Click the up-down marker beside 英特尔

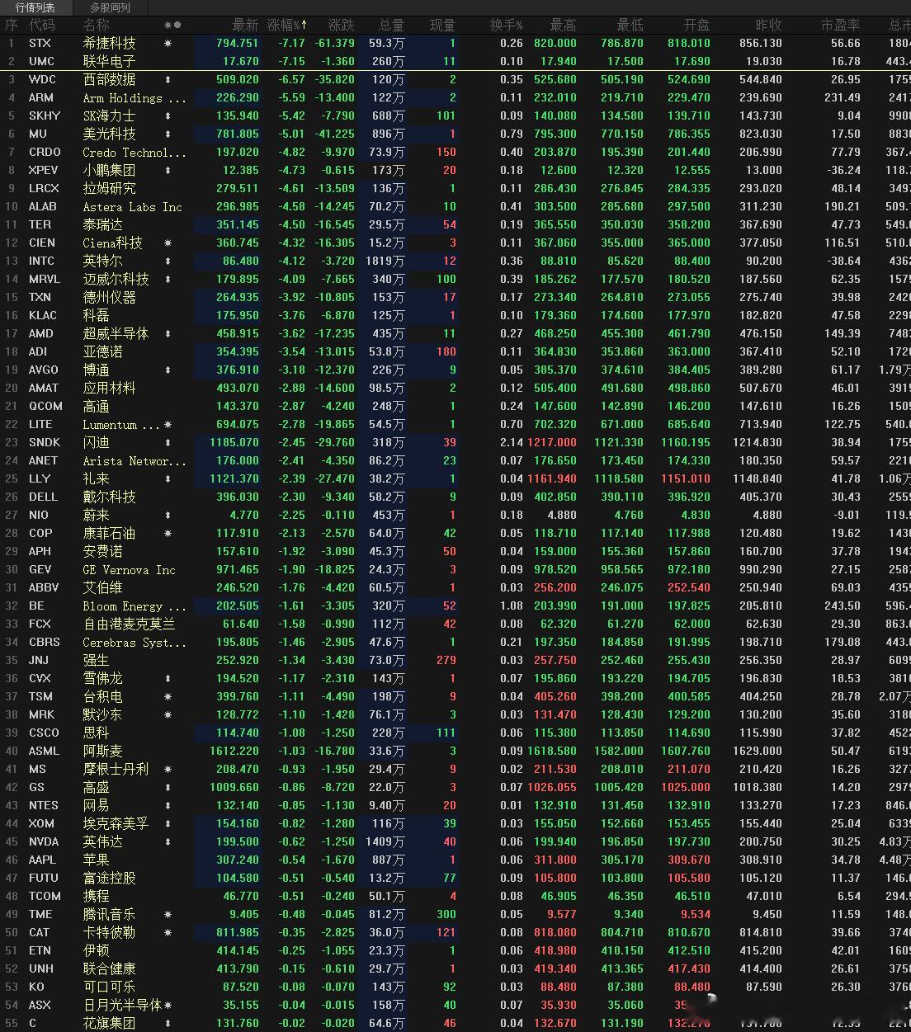[168, 261]
